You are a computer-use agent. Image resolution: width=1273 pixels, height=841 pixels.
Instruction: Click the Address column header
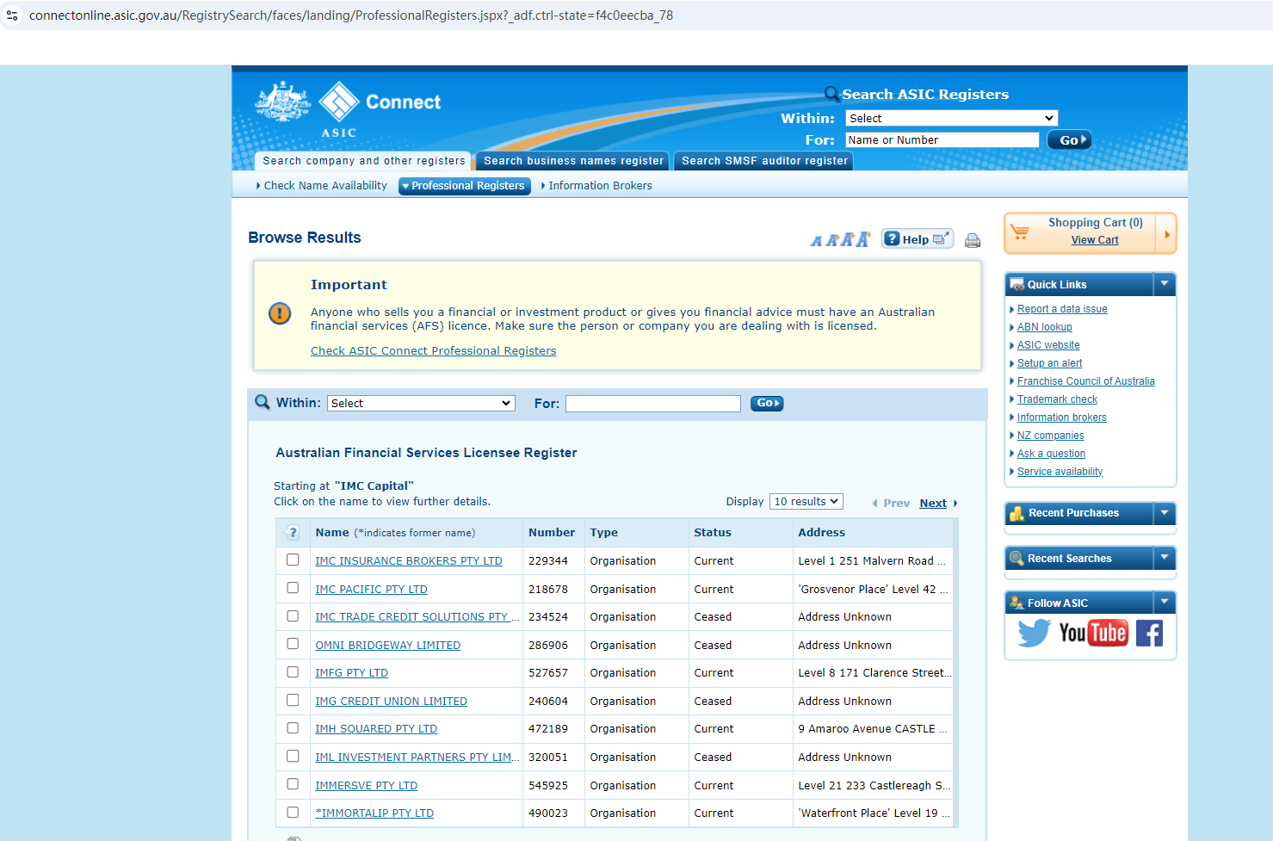pos(821,533)
